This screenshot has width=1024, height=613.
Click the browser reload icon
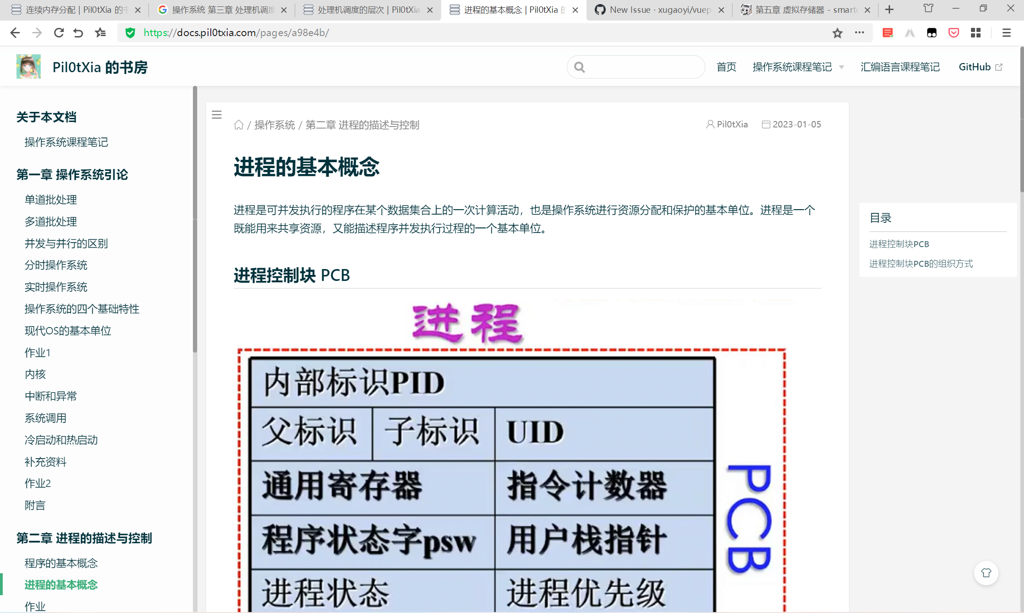tap(59, 33)
